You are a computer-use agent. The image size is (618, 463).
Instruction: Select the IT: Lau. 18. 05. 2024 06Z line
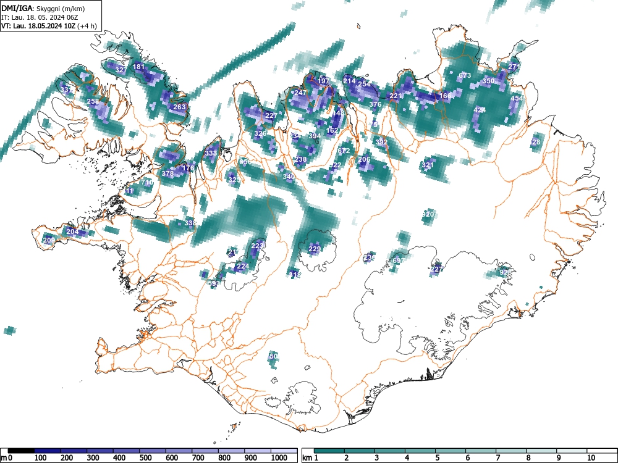40,17
